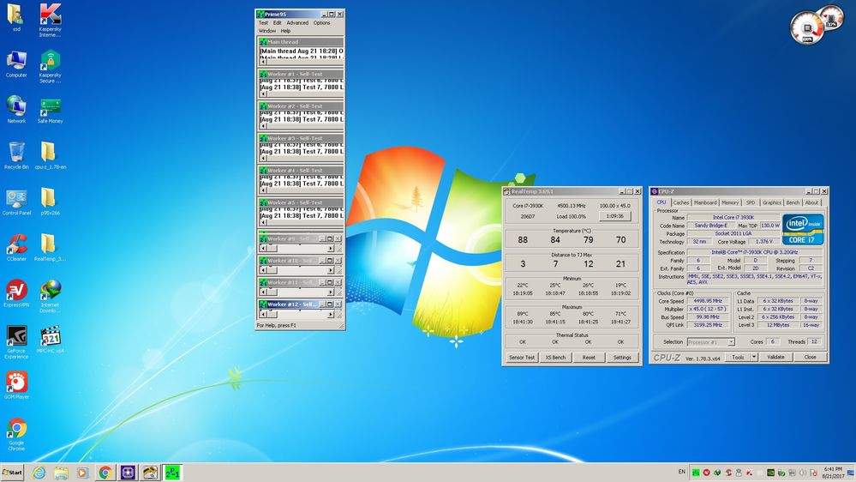Viewport: 856px width, 482px height.
Task: Switch to the About tab in CPU-Z
Action: coord(811,202)
